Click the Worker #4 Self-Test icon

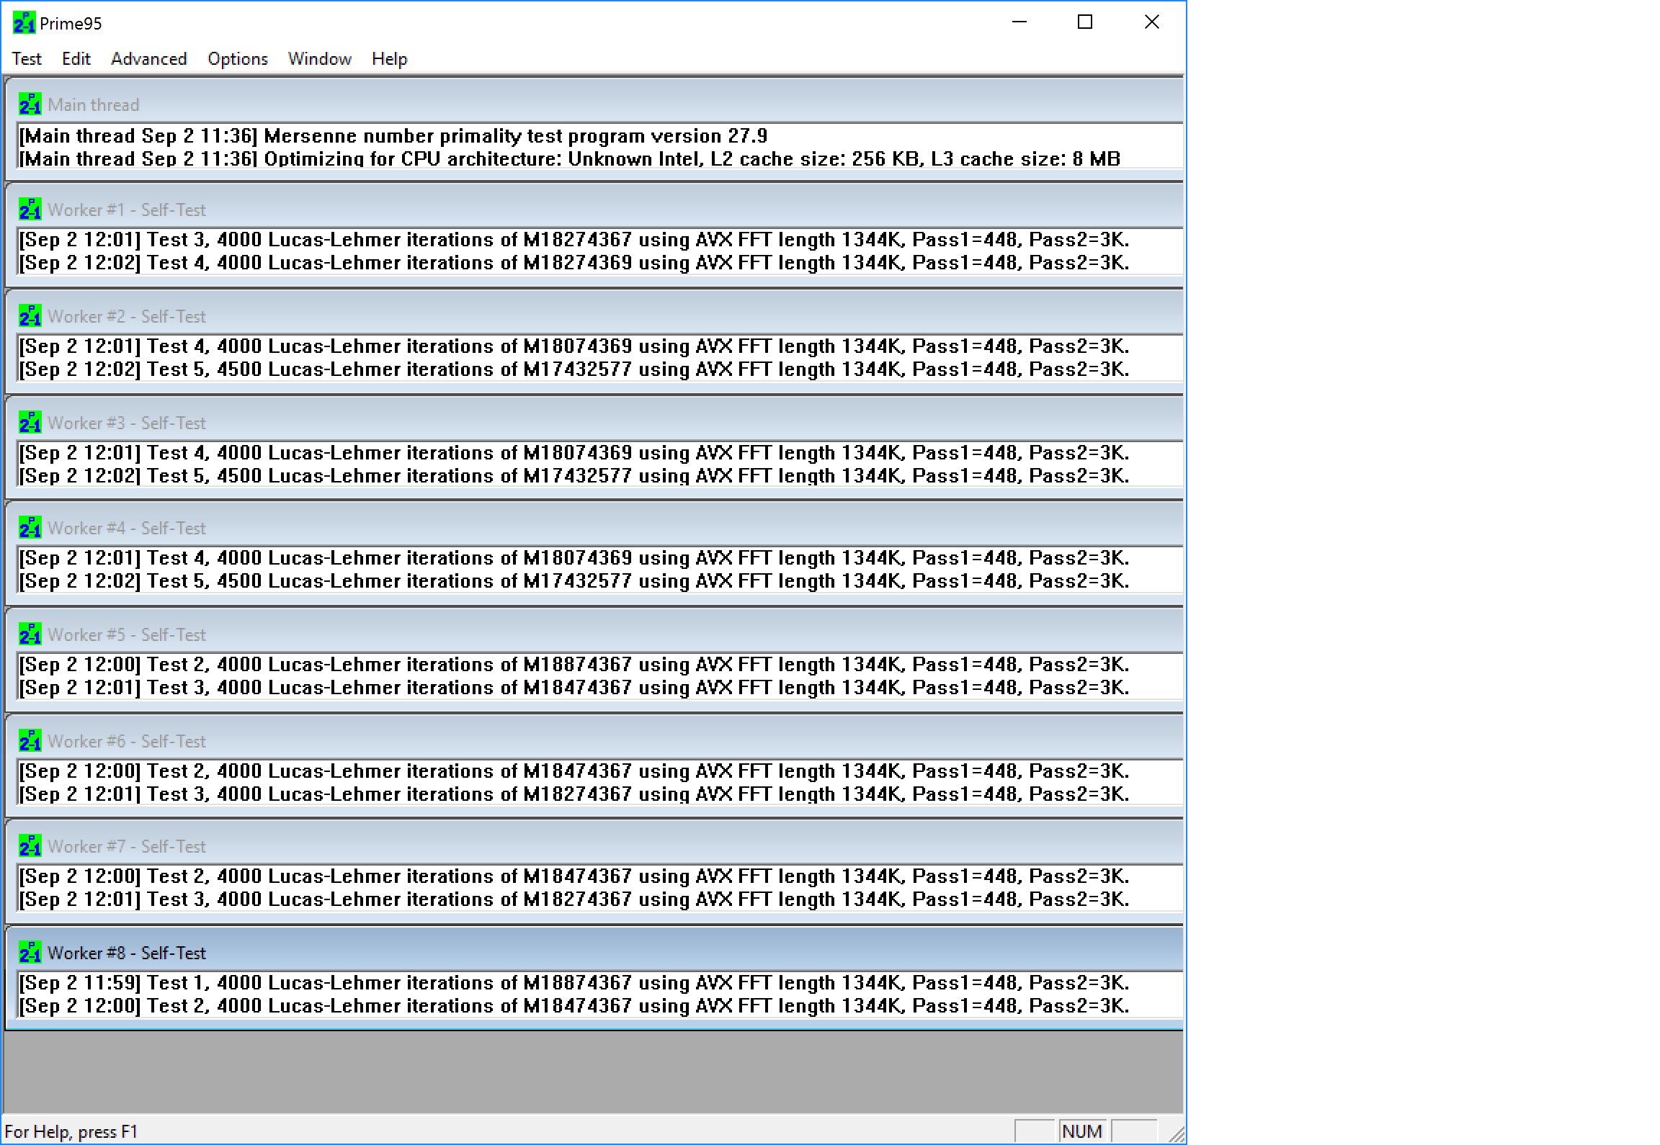pos(30,528)
